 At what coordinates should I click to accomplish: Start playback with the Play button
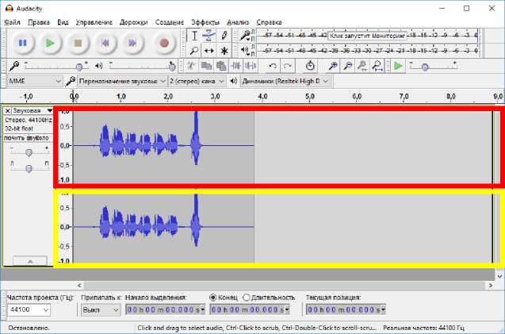[50, 43]
